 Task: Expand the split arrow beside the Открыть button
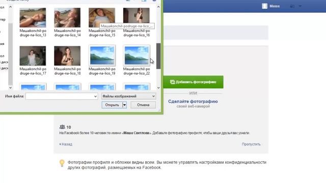click(124, 105)
